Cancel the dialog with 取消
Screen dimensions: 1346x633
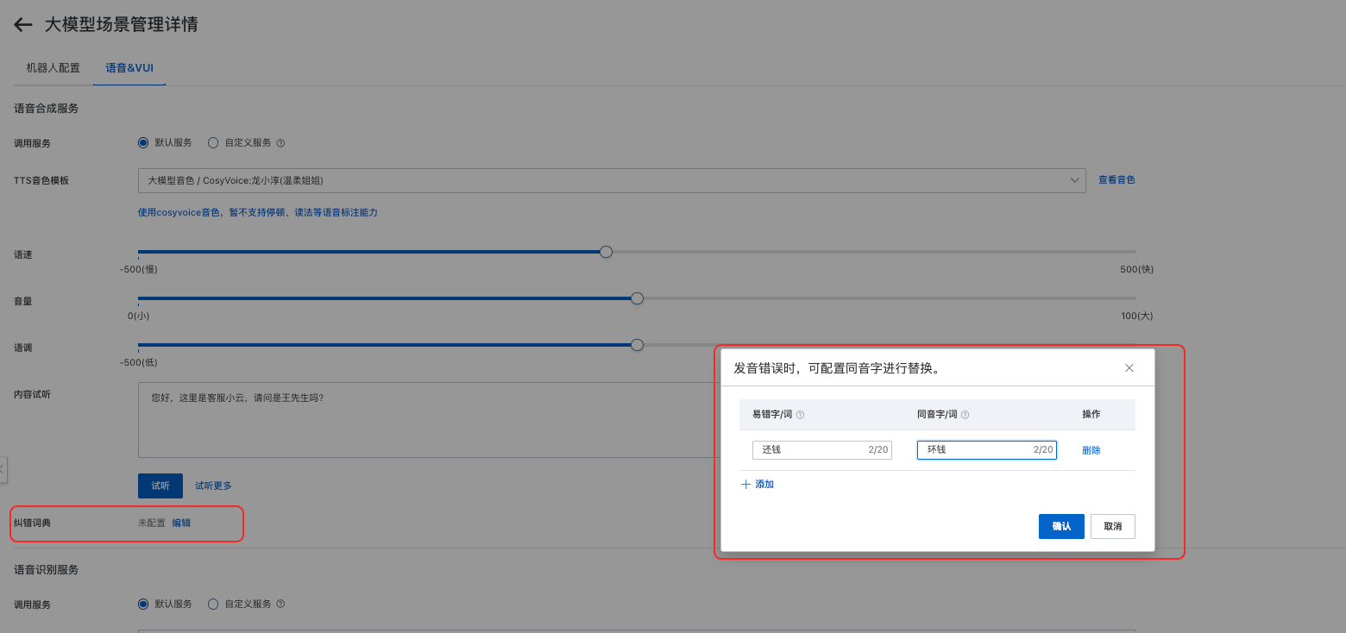1113,526
